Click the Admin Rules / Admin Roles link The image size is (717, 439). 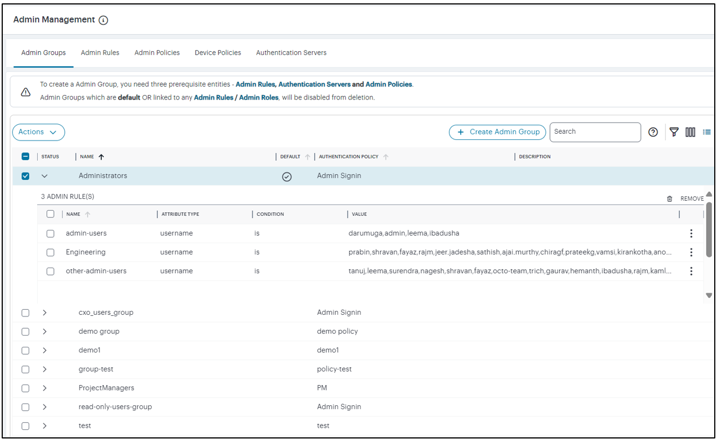click(236, 97)
